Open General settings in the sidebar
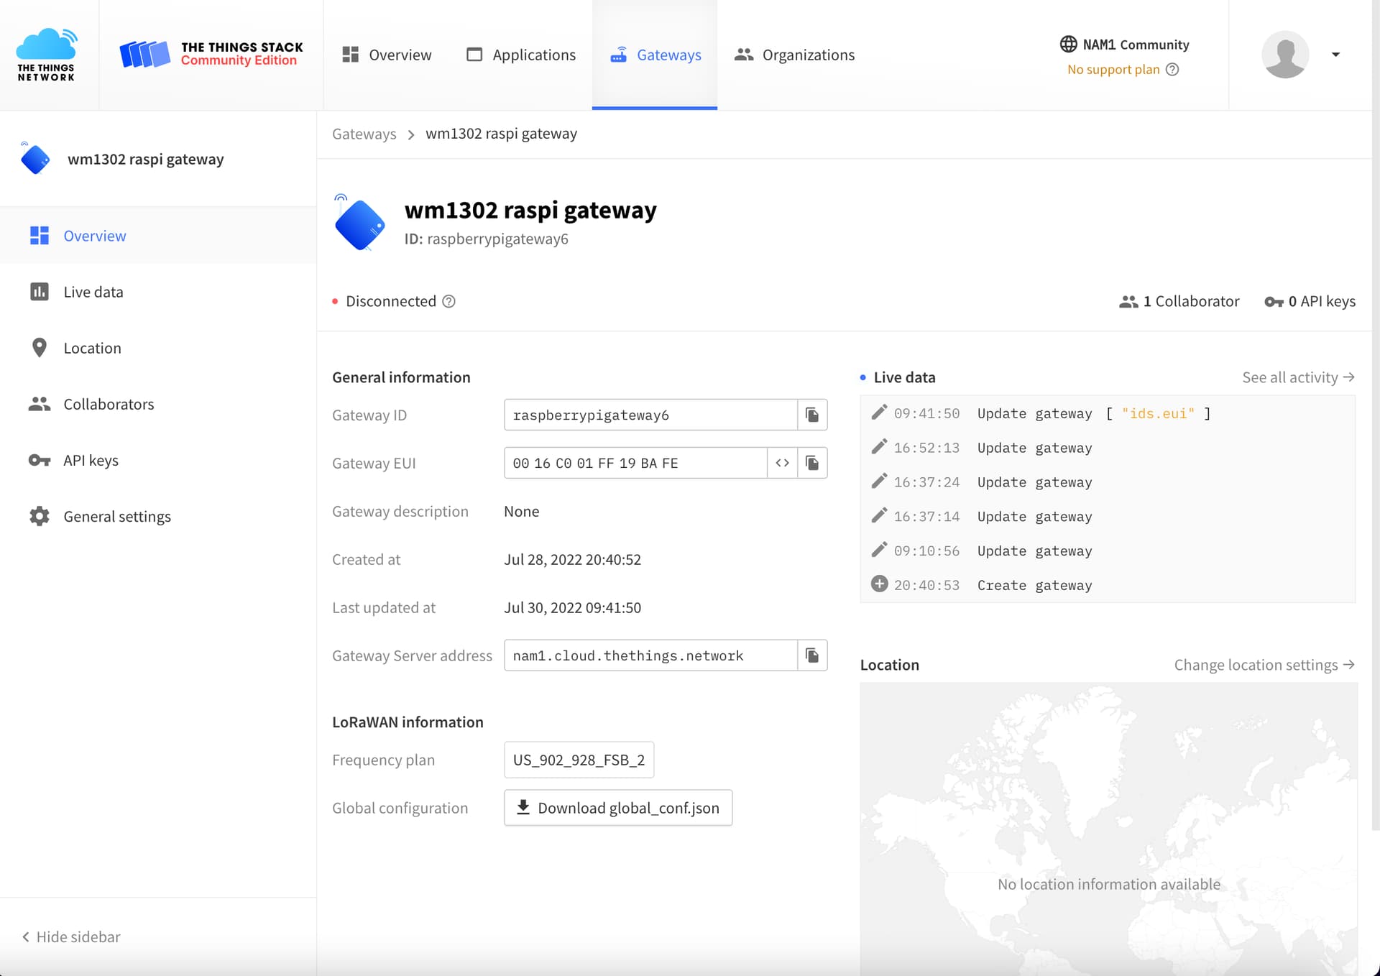 [158, 516]
